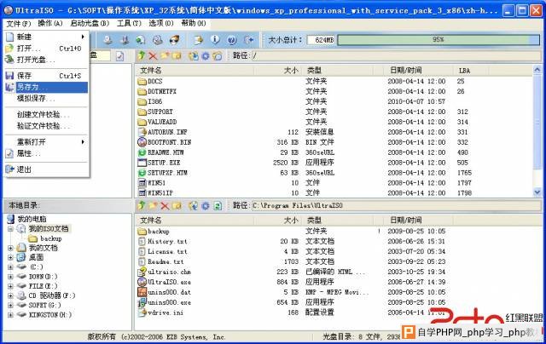This screenshot has width=546, height=344.
Task: Choose 创建文件校验 menu entry
Action: [46, 115]
